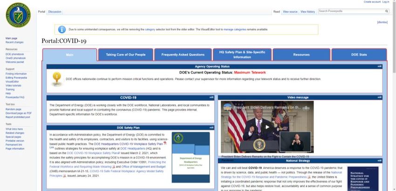This screenshot has height=191, width=396.
Task: Edit the National Strategy section
Action: [x=379, y=160]
